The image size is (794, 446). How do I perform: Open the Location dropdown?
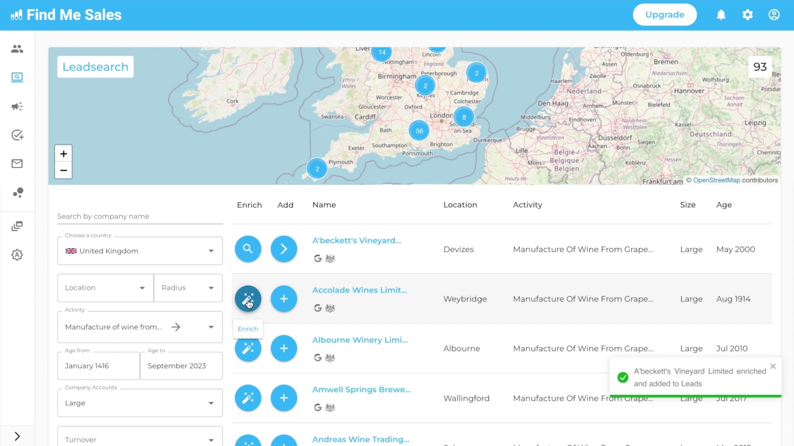tap(105, 288)
